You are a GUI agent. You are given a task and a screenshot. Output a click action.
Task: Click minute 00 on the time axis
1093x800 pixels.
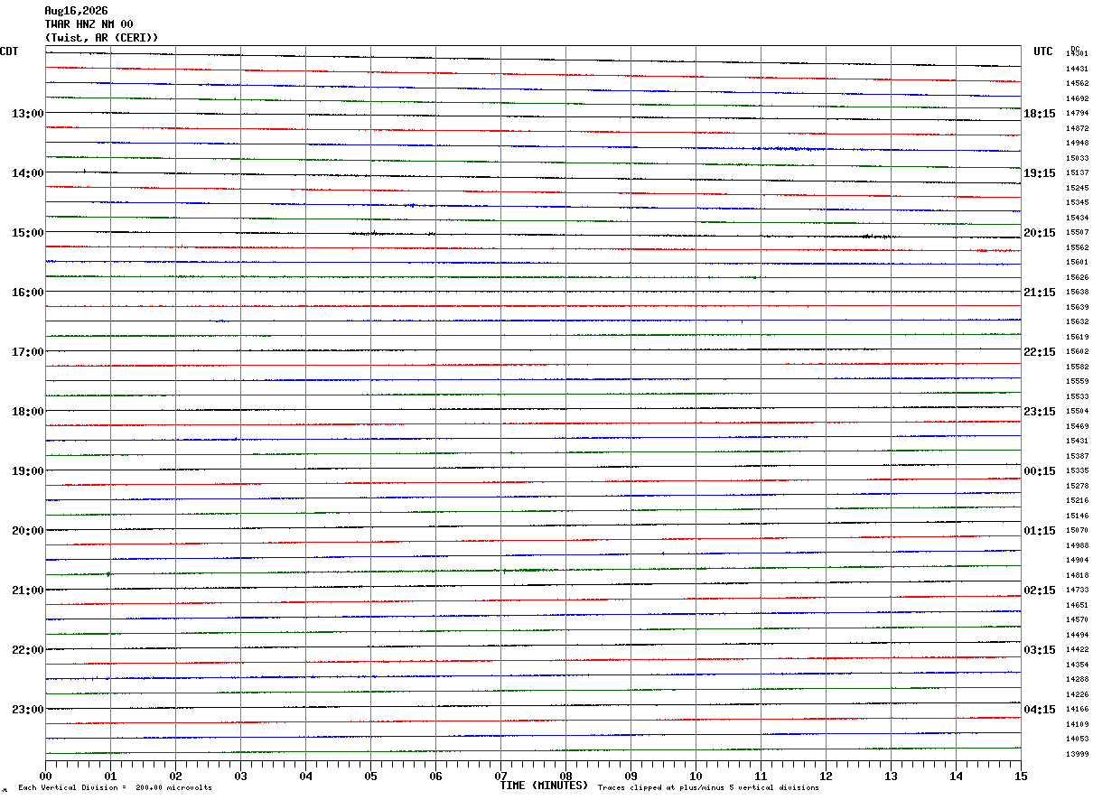[45, 776]
